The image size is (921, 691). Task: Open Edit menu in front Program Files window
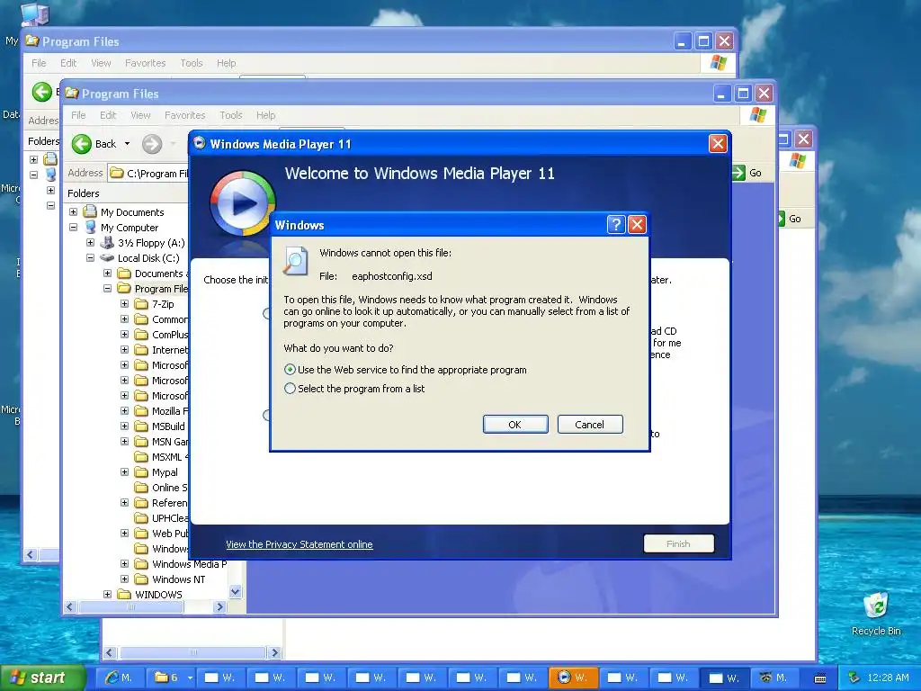click(108, 115)
